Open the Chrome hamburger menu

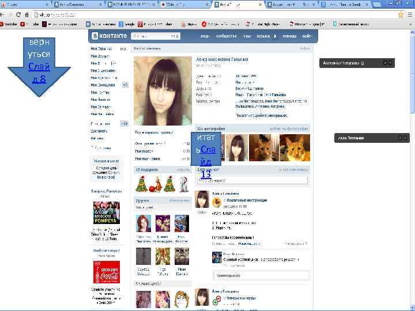[410, 15]
